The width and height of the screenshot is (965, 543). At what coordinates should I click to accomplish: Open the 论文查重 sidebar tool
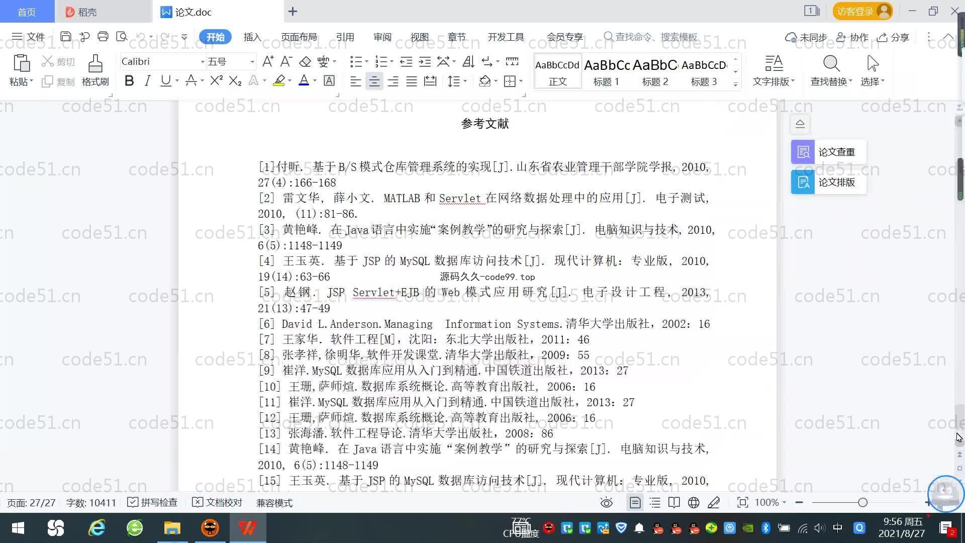pyautogui.click(x=828, y=152)
